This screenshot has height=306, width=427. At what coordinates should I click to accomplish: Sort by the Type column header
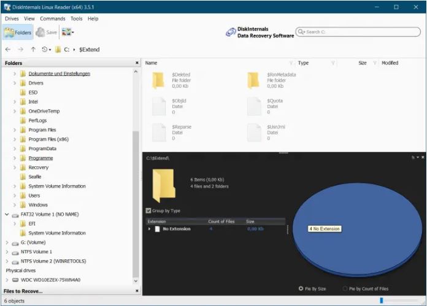point(303,63)
